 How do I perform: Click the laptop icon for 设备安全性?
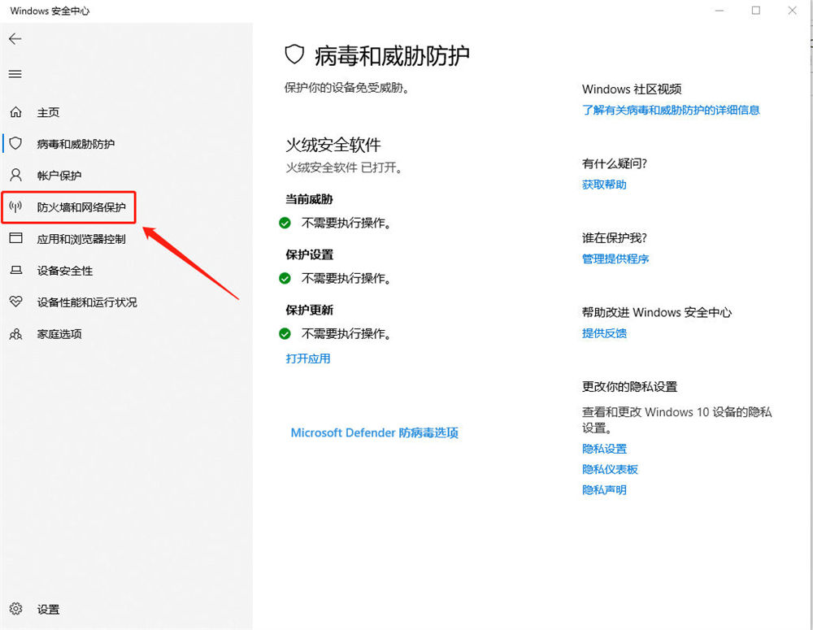(16, 270)
